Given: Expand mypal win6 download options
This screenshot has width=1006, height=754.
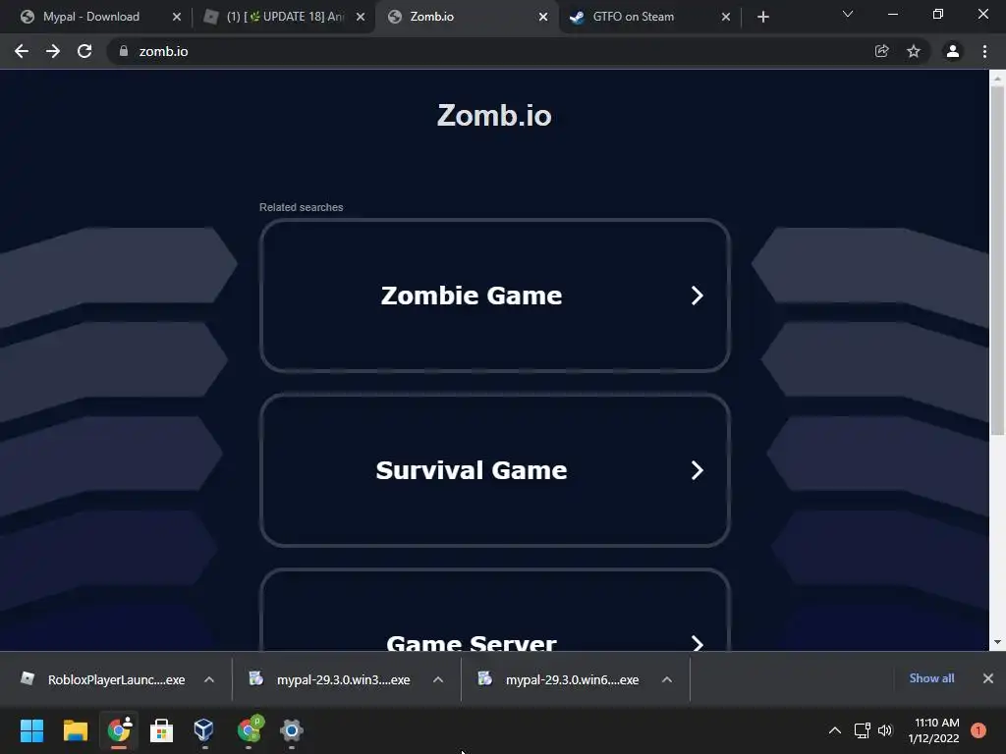Looking at the screenshot, I should point(667,679).
